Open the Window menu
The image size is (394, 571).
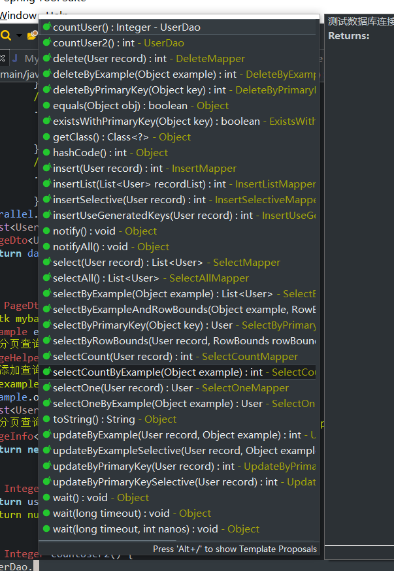tap(18, 16)
